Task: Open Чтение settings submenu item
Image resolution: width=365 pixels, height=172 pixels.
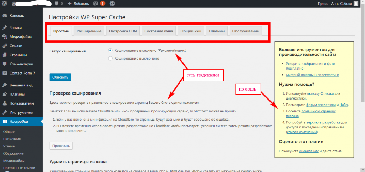Action: (x=9, y=146)
